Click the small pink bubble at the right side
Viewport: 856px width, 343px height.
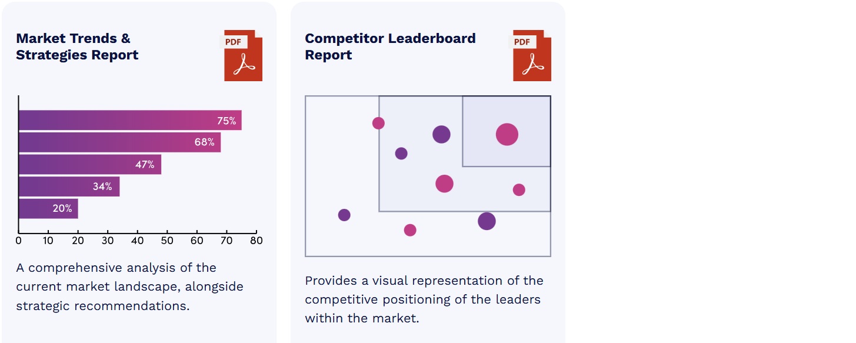[519, 189]
